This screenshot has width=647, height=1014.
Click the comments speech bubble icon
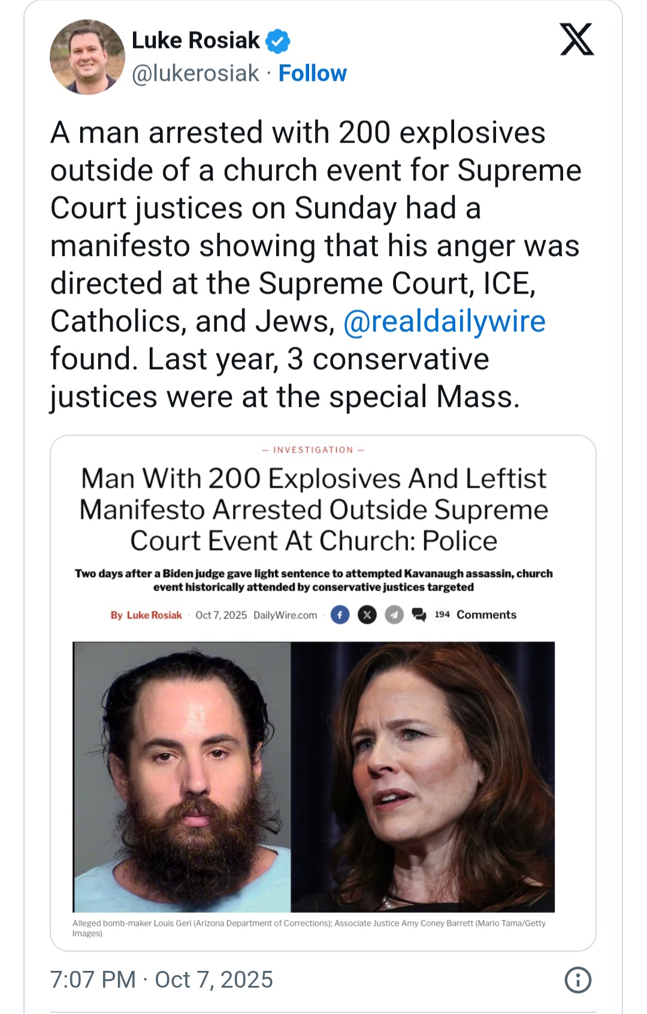coord(419,615)
